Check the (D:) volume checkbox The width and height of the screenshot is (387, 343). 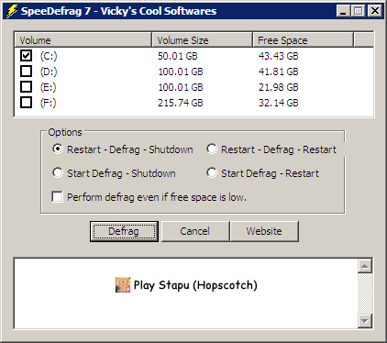[x=26, y=72]
